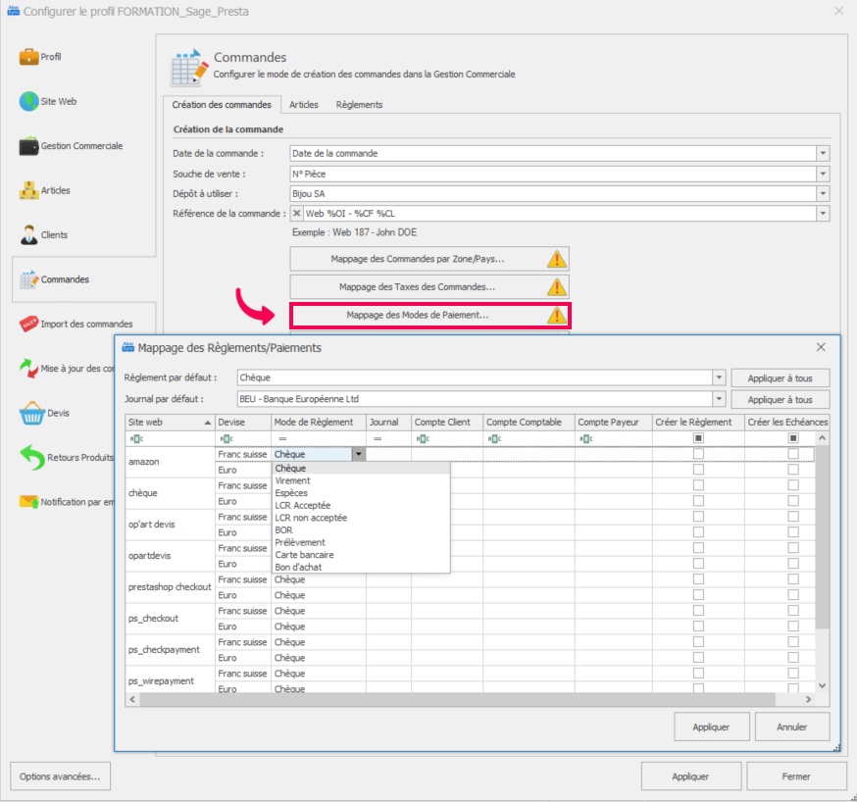This screenshot has height=802, width=857.
Task: Check Créer le Règlement for amazon row
Action: [698, 455]
